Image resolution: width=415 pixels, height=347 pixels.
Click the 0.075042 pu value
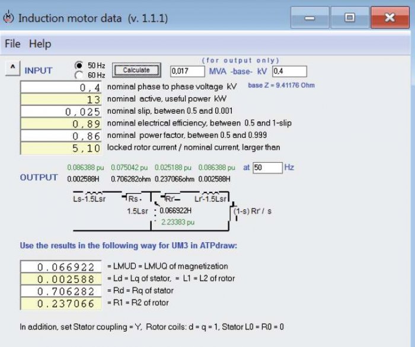point(129,168)
